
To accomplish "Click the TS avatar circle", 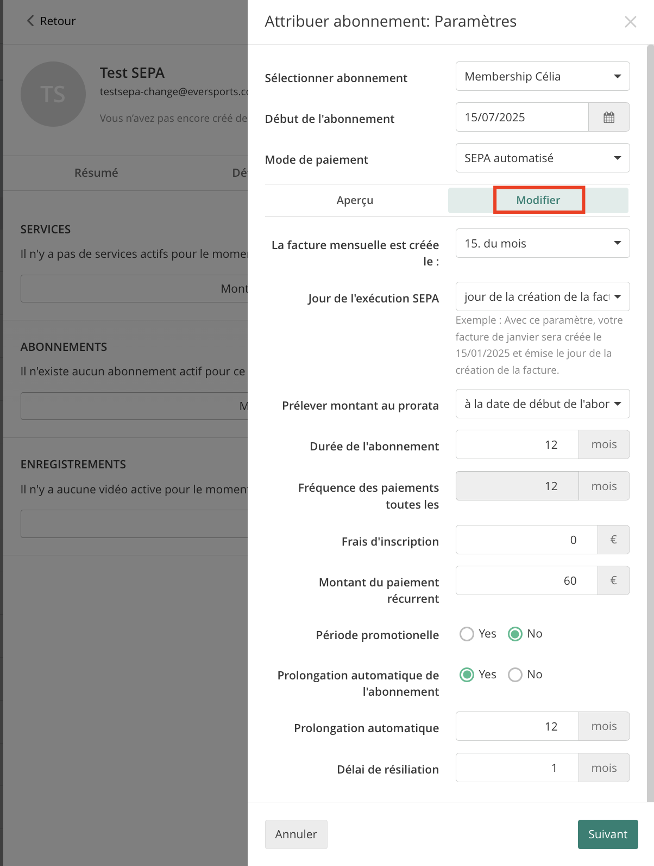I will pos(53,94).
